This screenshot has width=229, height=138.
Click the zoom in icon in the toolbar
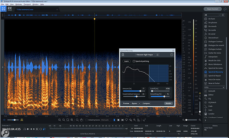59,120
